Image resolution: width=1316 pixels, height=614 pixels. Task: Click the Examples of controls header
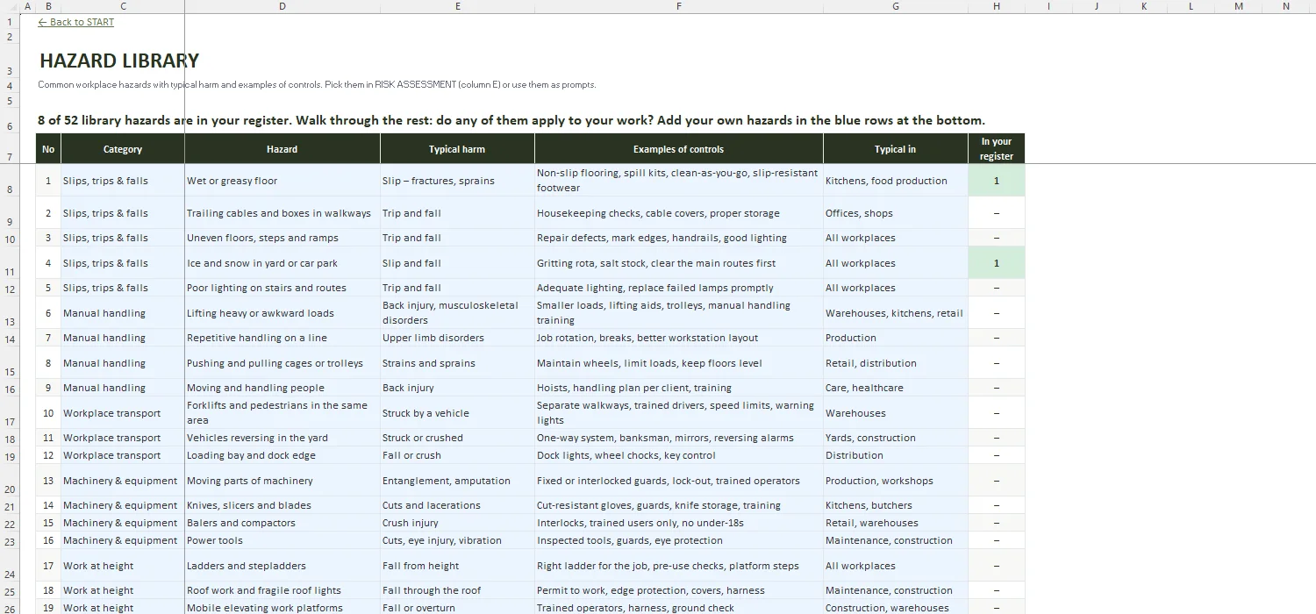(679, 149)
